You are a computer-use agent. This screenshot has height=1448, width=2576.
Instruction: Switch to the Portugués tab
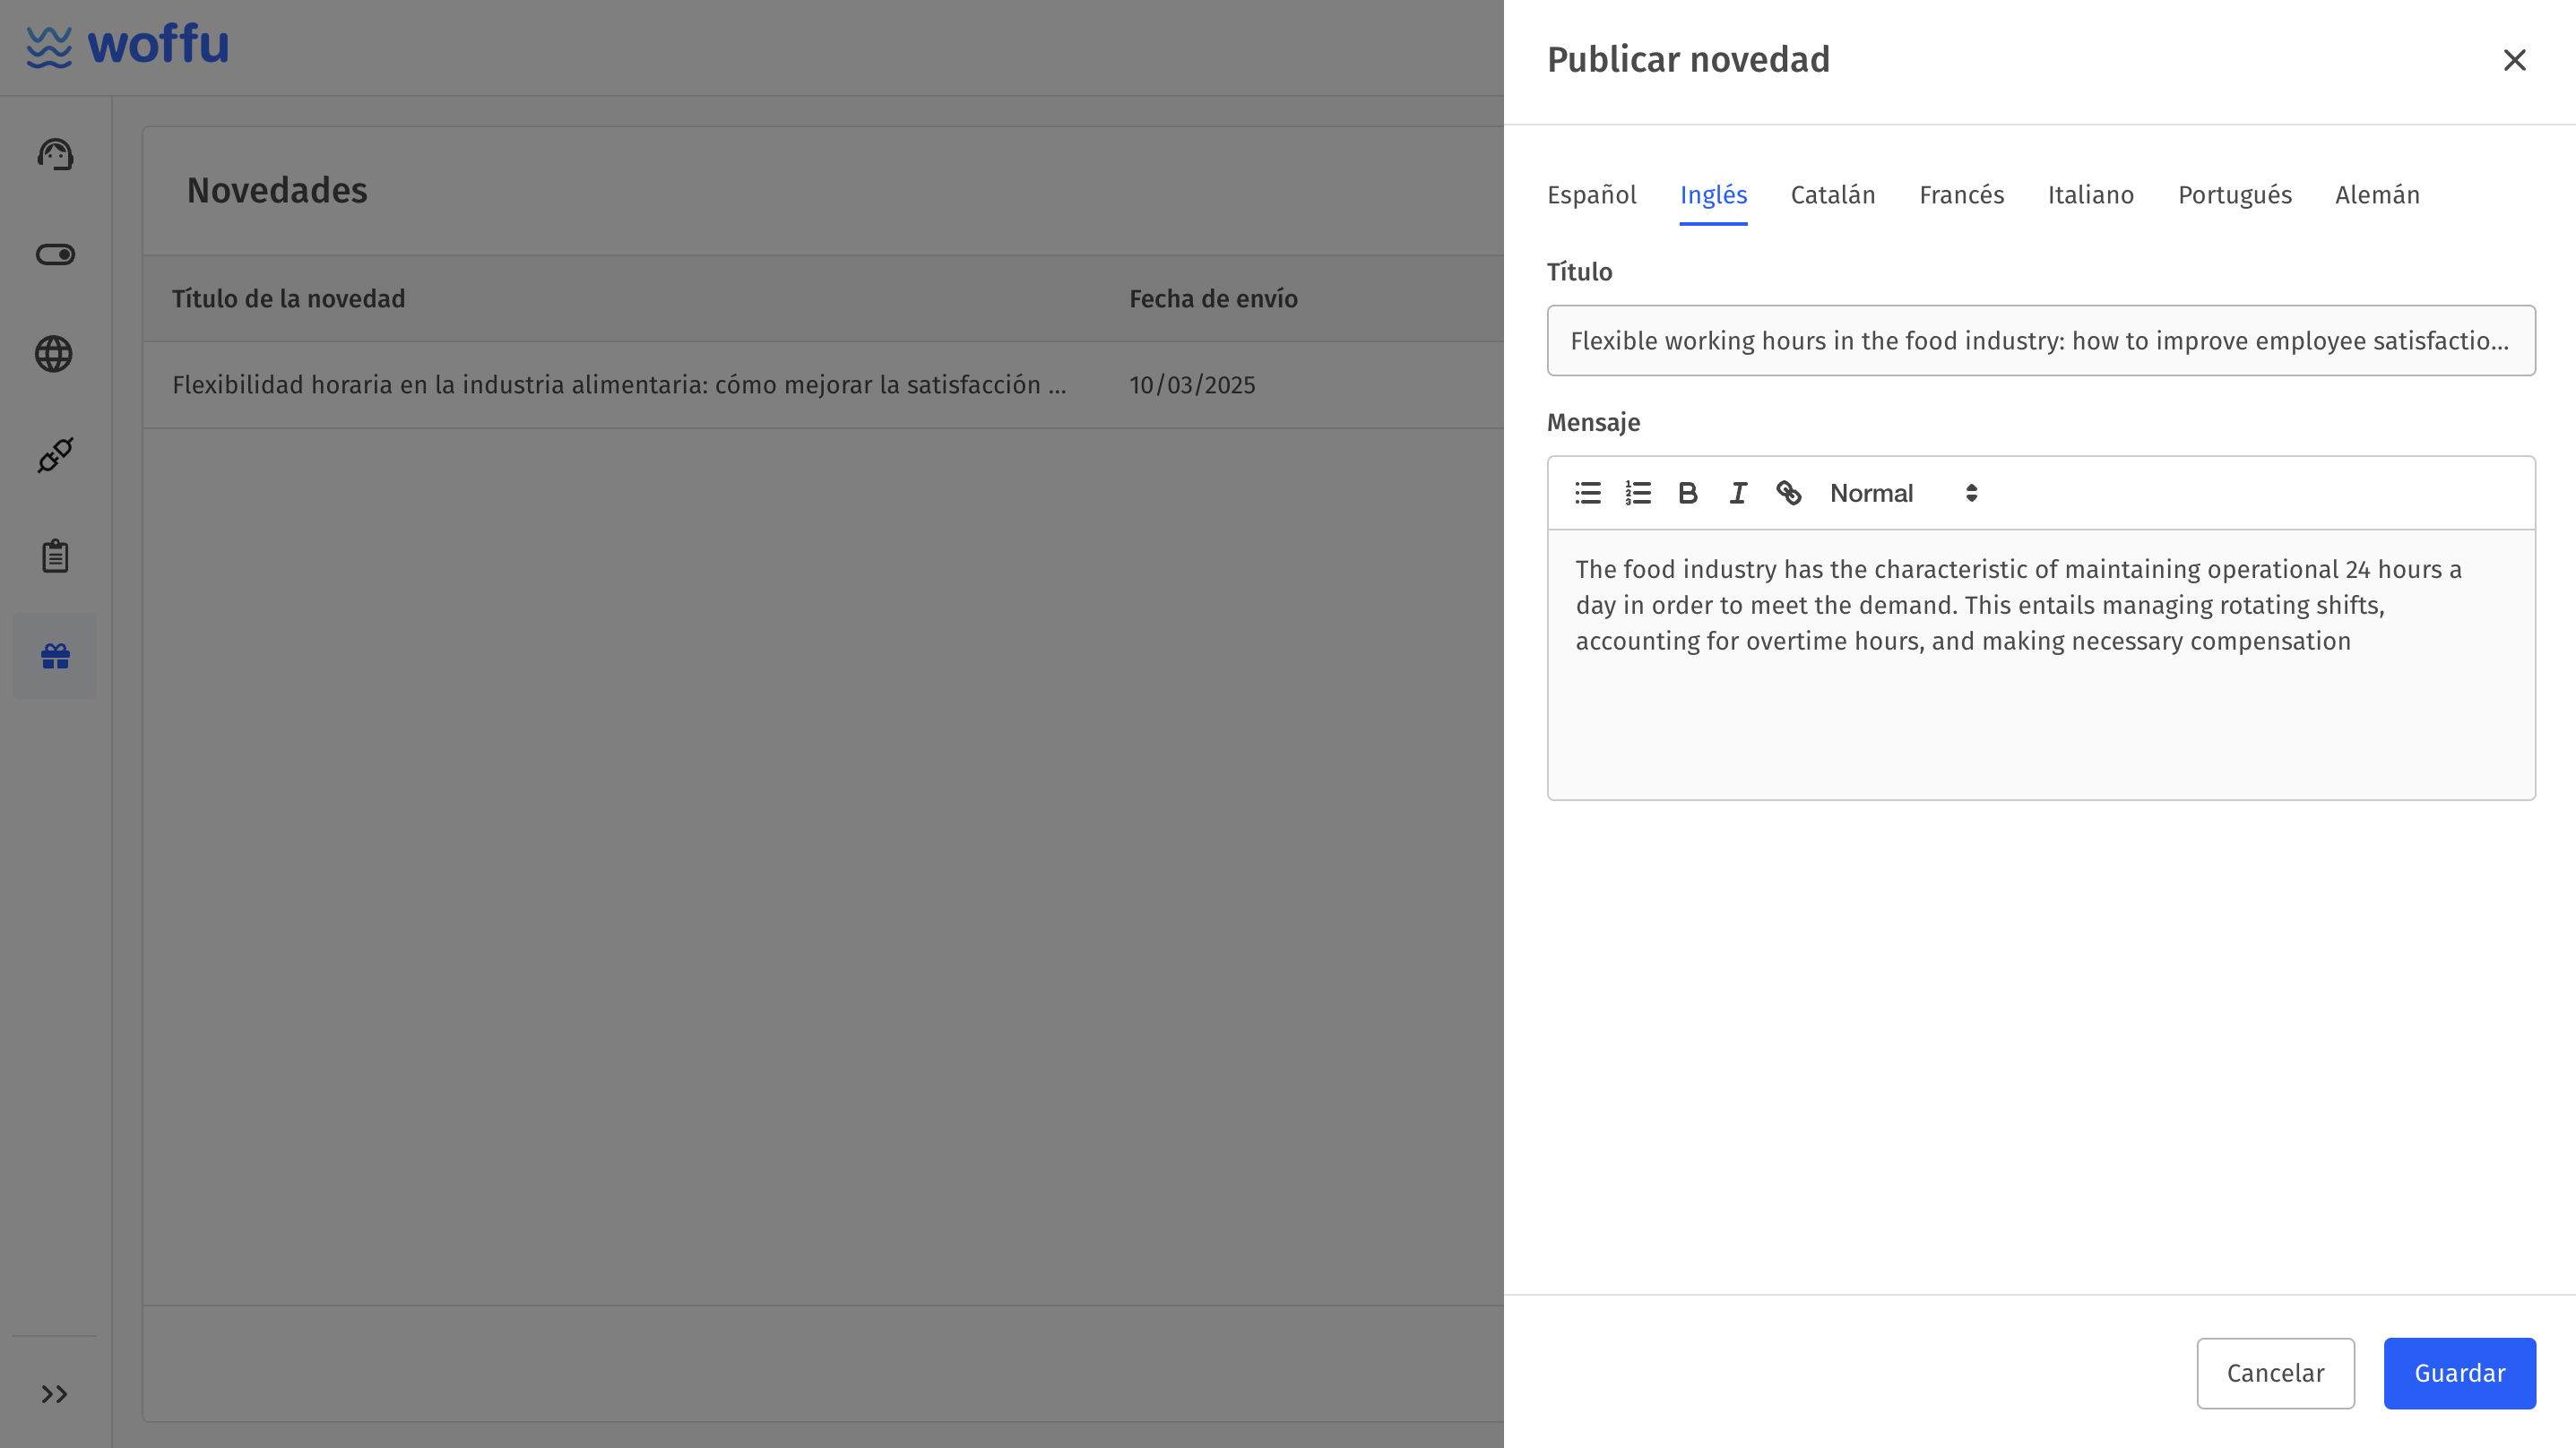tap(2235, 195)
